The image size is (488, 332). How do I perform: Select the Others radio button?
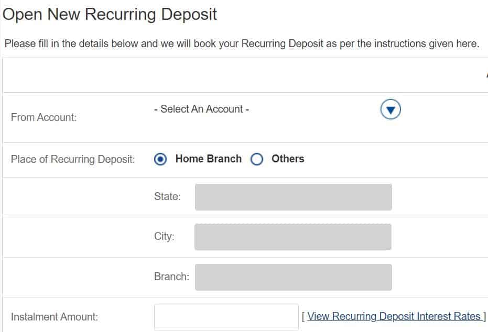pos(257,159)
